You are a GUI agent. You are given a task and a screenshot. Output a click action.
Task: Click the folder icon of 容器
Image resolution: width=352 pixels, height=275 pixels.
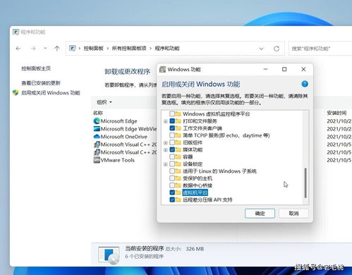tap(178, 157)
